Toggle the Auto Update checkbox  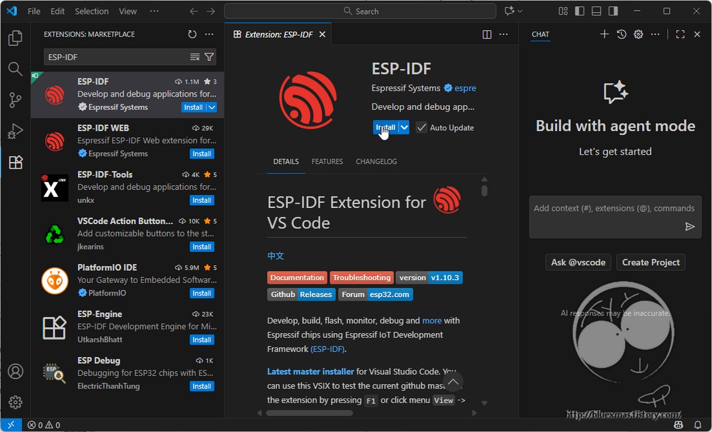[421, 127]
